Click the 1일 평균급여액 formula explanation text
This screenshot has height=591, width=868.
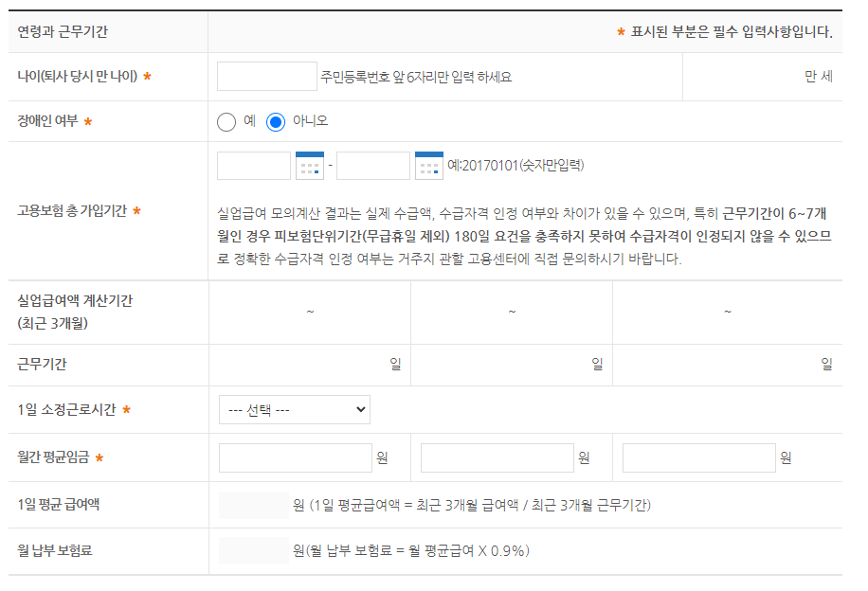point(472,505)
